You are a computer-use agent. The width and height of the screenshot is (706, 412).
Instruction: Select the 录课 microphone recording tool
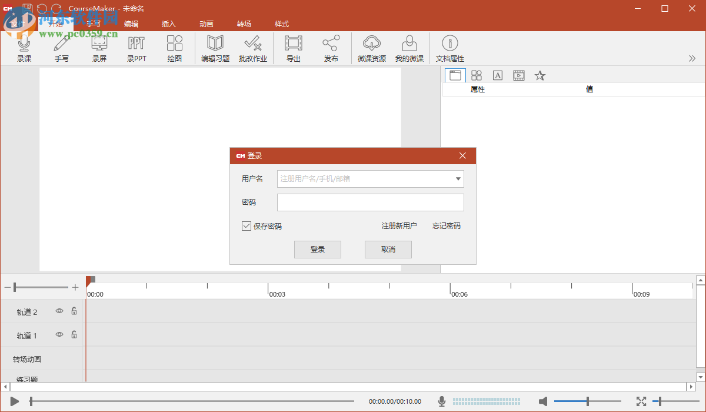tap(24, 47)
